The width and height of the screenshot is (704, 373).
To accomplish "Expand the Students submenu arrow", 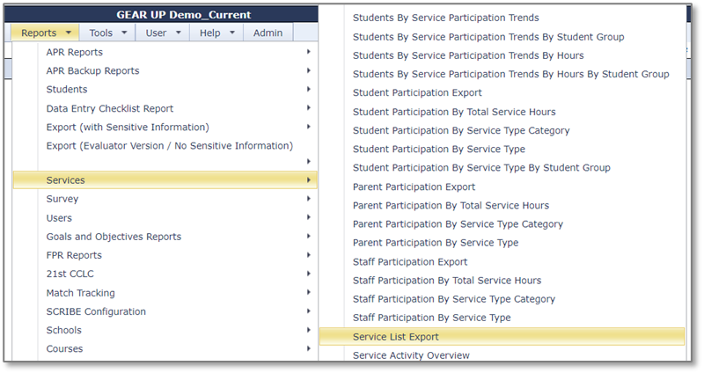I will 309,90.
